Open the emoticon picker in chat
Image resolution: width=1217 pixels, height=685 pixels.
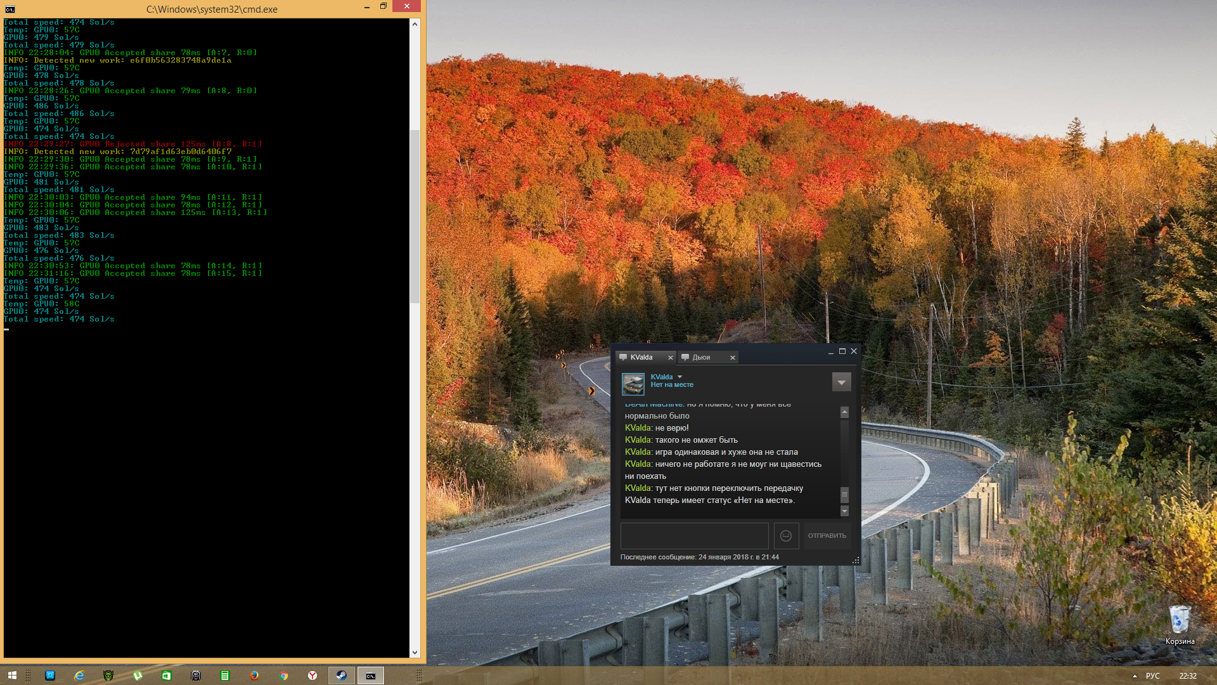(x=786, y=536)
